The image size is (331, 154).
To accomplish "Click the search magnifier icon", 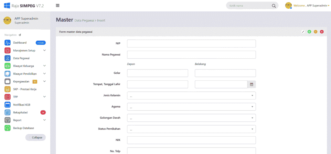I will (x=274, y=6).
